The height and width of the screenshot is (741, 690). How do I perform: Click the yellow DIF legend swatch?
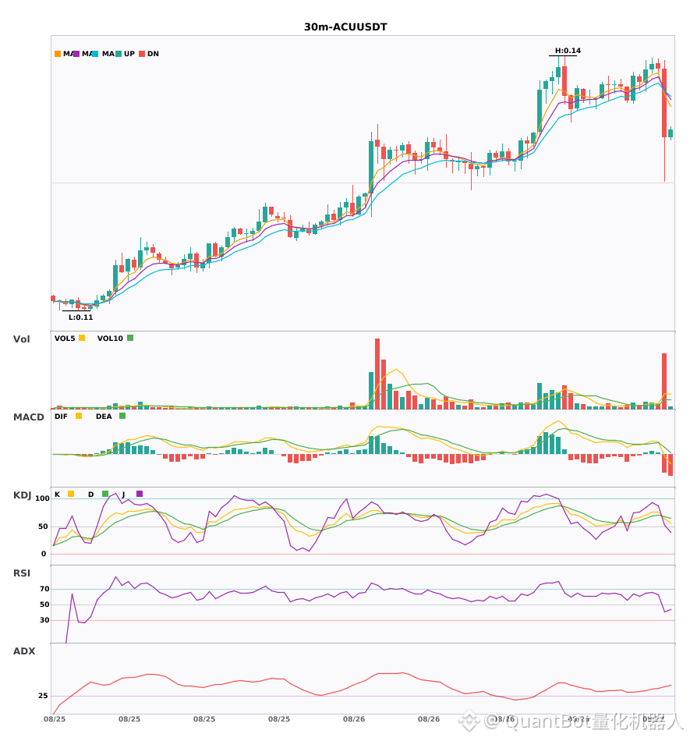point(79,416)
